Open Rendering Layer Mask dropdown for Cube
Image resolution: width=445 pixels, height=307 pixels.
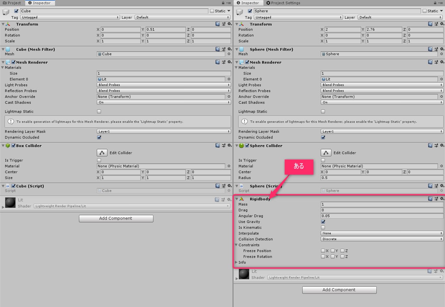tap(164, 132)
